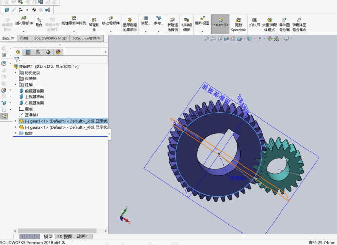Switch to the 3D 视图 bottom tab
The width and height of the screenshot is (337, 245).
[x=65, y=236]
